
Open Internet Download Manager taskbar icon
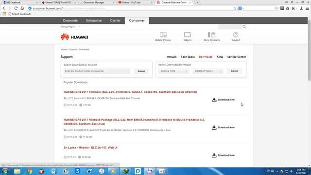click(125, 171)
